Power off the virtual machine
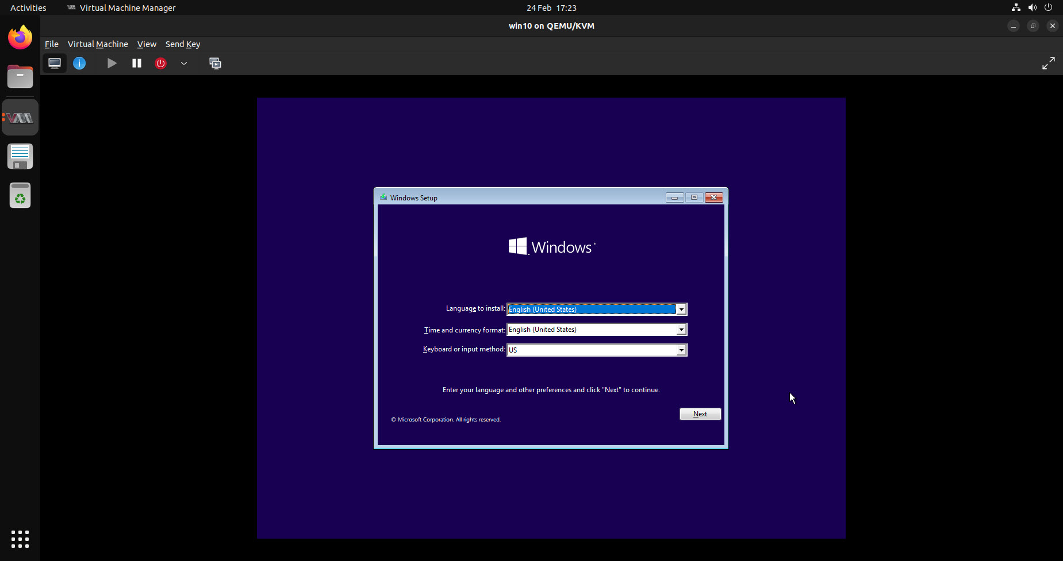Screen dimensions: 1063x561 click(x=161, y=63)
